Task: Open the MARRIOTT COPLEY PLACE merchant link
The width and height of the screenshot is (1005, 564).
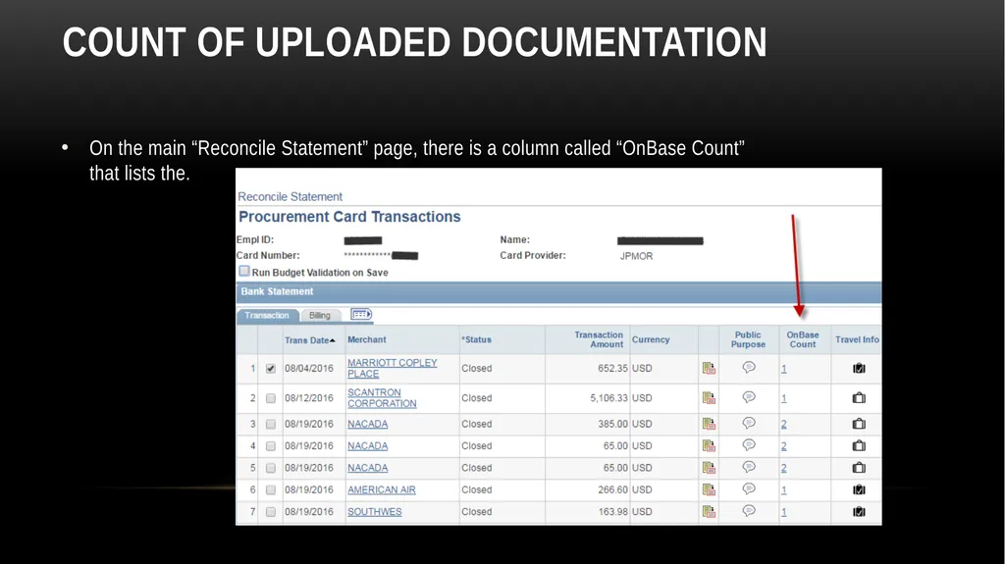Action: pyautogui.click(x=393, y=368)
